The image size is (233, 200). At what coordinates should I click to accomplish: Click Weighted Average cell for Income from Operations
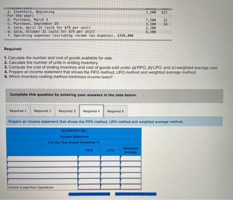130,187
